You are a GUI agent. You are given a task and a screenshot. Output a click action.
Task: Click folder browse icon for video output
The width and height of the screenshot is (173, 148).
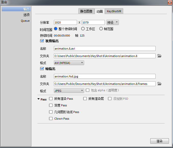[x=159, y=56]
